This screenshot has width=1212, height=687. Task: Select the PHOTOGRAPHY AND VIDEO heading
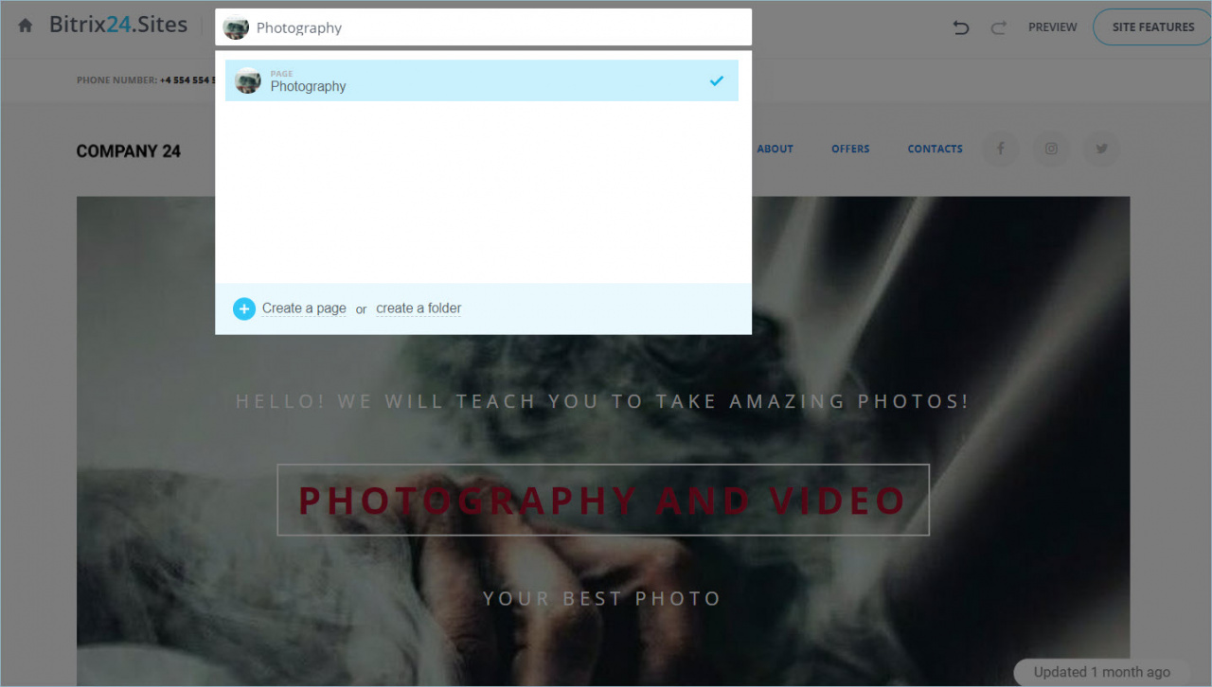point(603,500)
